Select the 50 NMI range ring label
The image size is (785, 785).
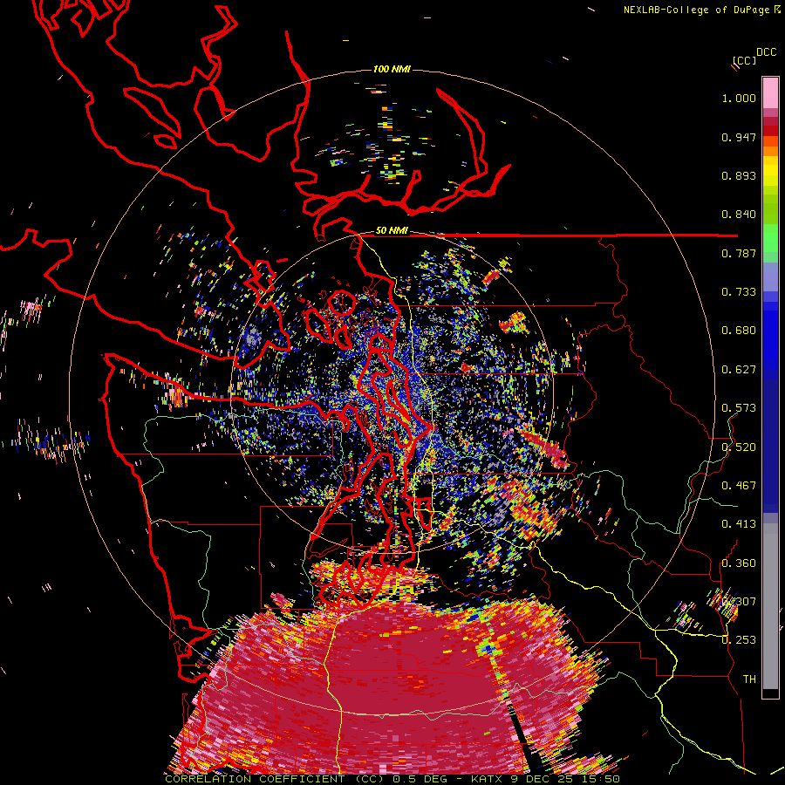pos(392,231)
